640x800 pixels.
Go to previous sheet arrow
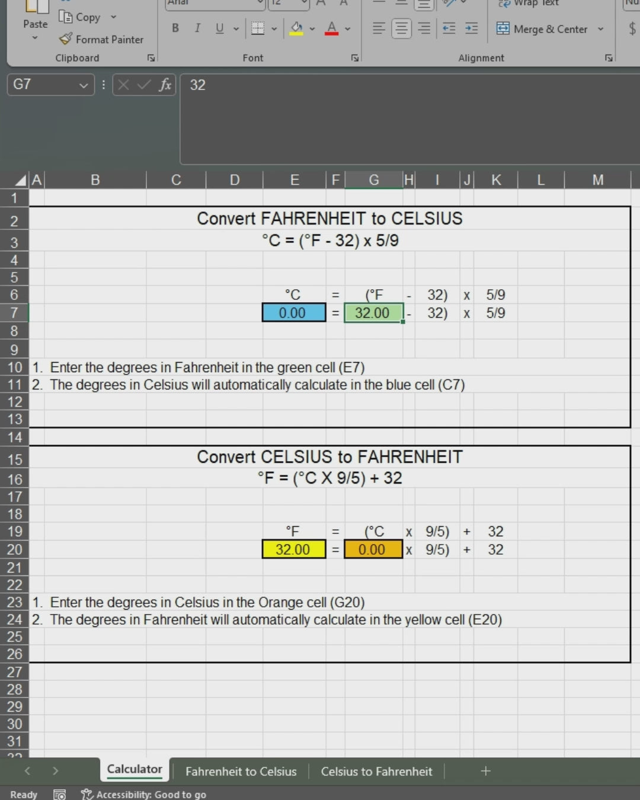coord(27,771)
